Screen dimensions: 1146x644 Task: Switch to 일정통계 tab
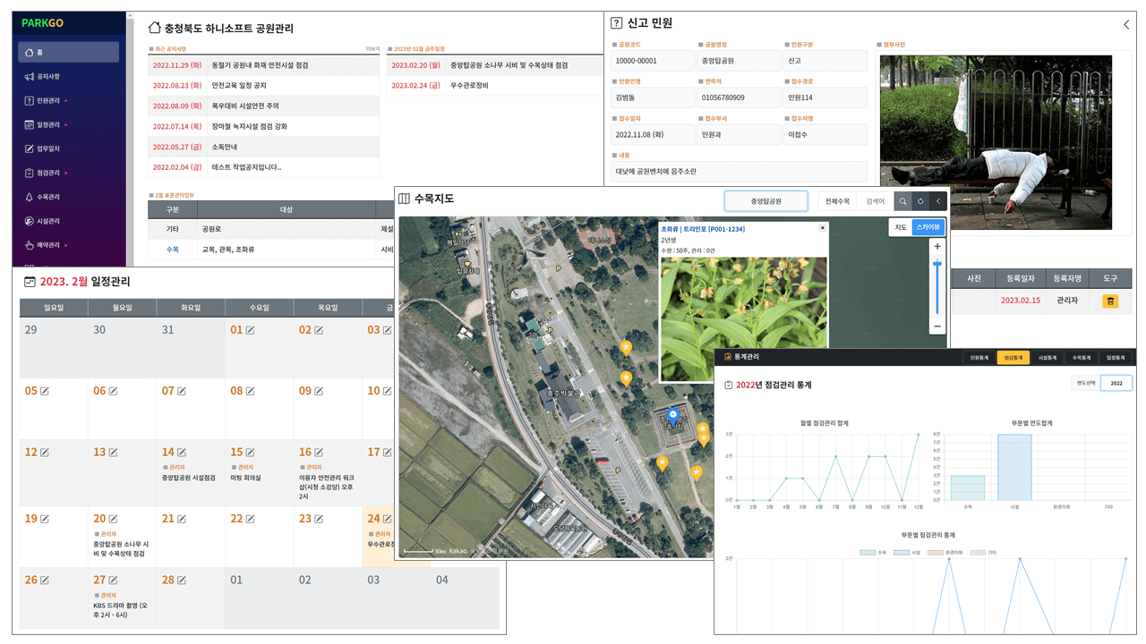1116,358
